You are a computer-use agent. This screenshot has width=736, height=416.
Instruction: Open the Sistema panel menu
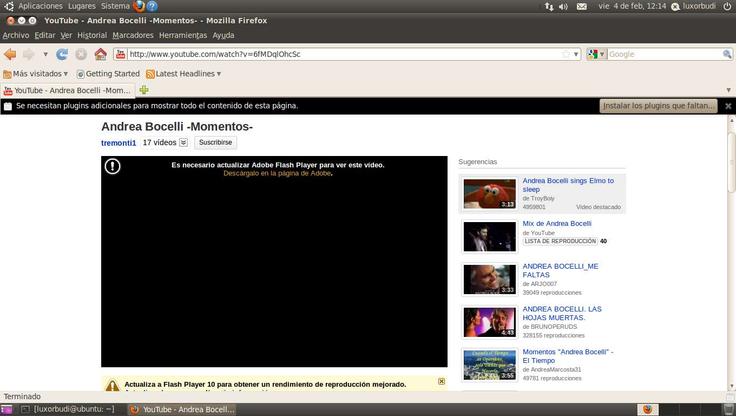pos(115,6)
